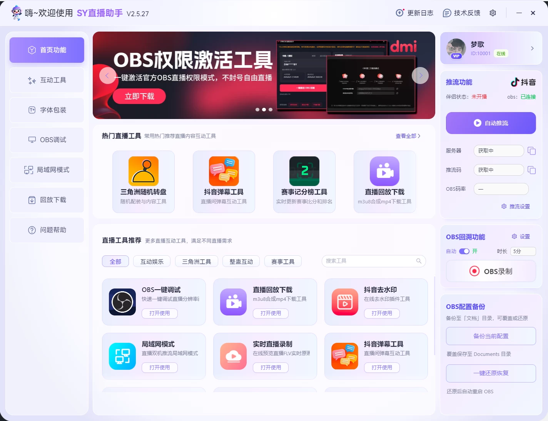Open 问题帮助 sidebar section
Screen dimensions: 548x421
[x=47, y=230]
